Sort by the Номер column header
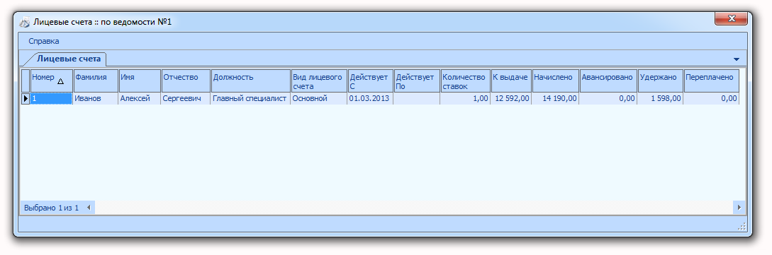The width and height of the screenshot is (772, 255). [52, 81]
